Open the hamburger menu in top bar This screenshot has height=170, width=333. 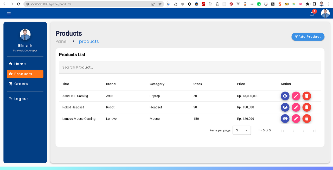pos(9,14)
